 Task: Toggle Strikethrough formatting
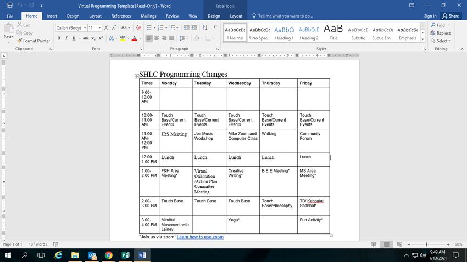pos(86,38)
